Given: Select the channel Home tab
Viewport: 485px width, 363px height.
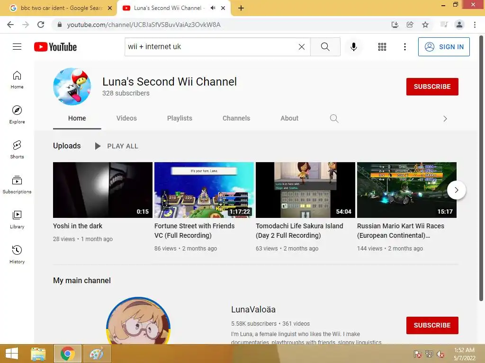Looking at the screenshot, I should pos(77,118).
